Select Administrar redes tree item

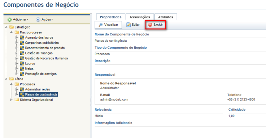[38, 89]
